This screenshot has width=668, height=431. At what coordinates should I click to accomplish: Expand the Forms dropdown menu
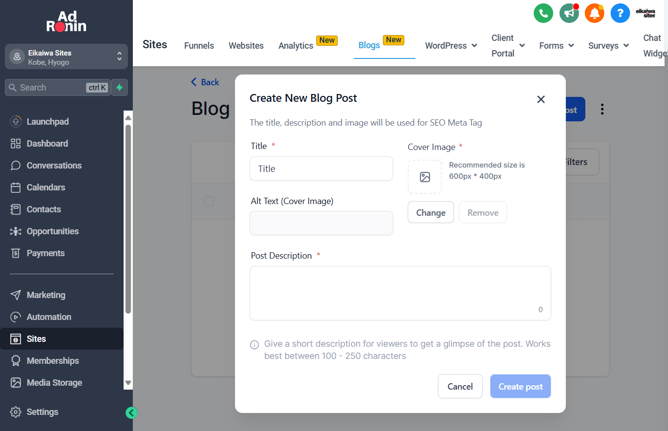[557, 46]
